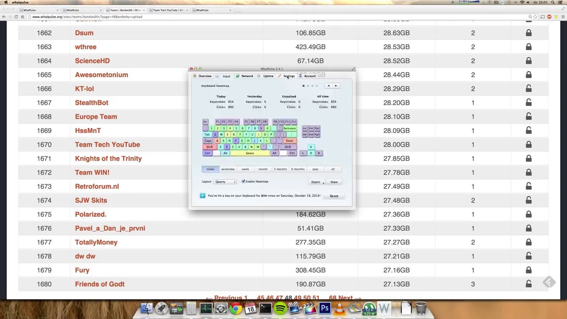Viewport: 567px width, 319px height.
Task: Open the Pavel_a_Dan_je_prvni team link
Action: pyautogui.click(x=110, y=228)
